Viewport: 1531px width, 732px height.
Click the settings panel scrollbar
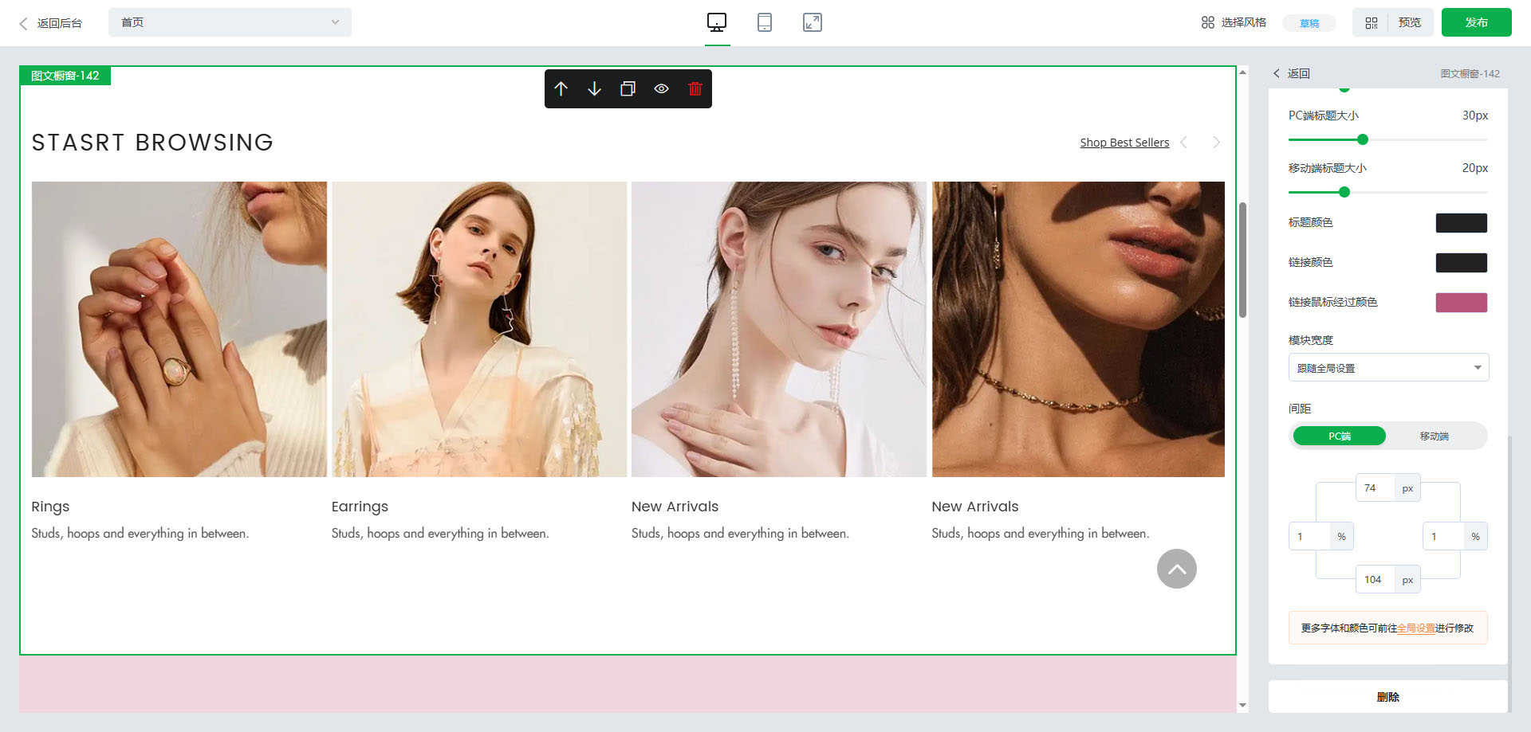tap(1509, 573)
